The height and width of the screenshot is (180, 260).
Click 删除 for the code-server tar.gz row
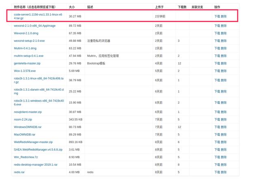(224, 16)
